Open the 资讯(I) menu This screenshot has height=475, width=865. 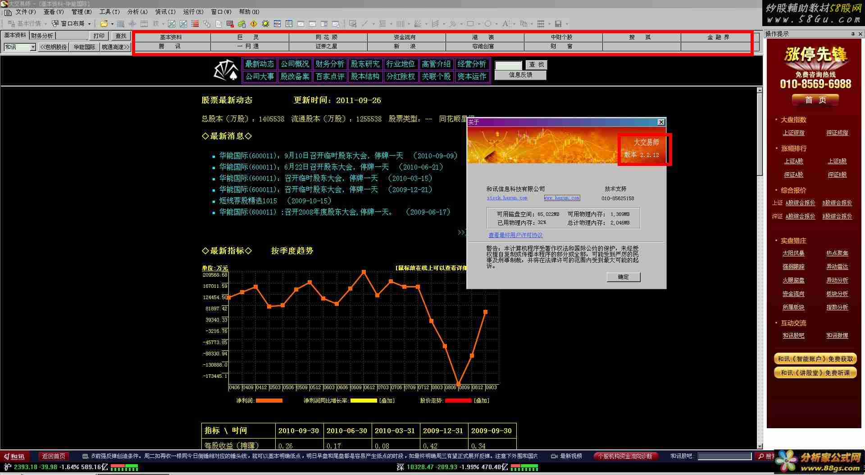pyautogui.click(x=165, y=12)
